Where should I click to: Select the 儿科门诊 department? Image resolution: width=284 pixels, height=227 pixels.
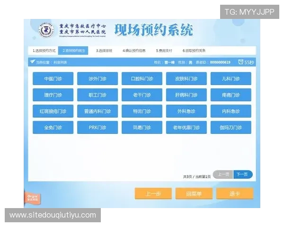coord(231,79)
